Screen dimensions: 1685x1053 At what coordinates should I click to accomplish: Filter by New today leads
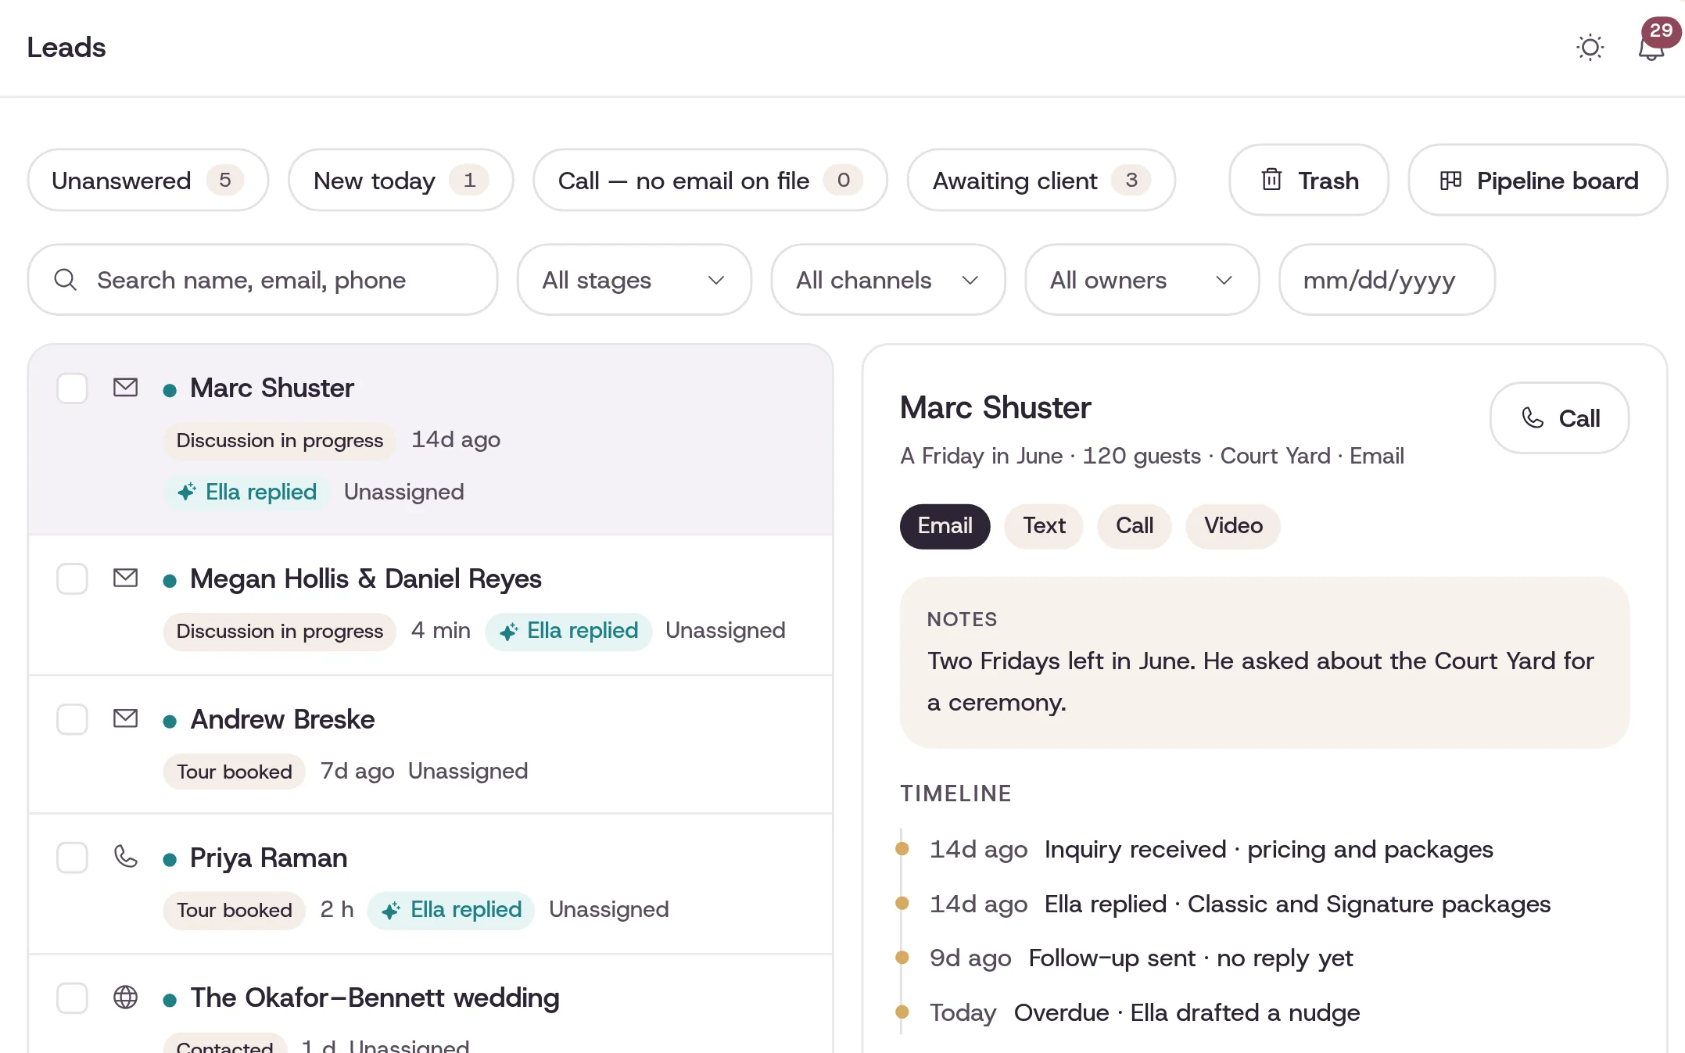401,180
